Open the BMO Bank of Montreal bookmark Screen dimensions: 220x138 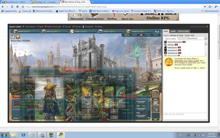(100, 11)
